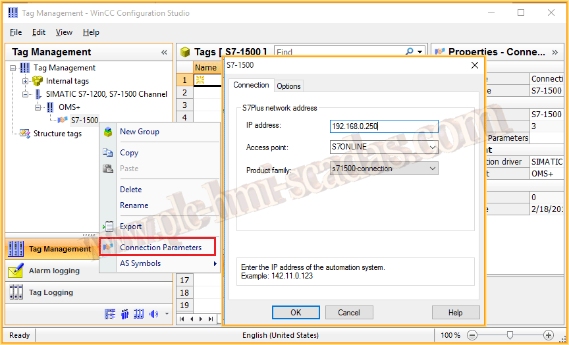Open the Access point dropdown
The width and height of the screenshot is (569, 345).
[x=432, y=147]
